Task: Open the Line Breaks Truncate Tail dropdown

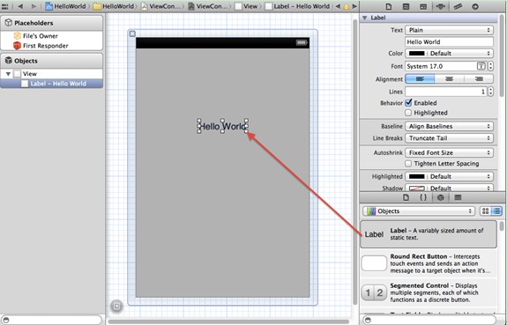Action: coord(449,138)
